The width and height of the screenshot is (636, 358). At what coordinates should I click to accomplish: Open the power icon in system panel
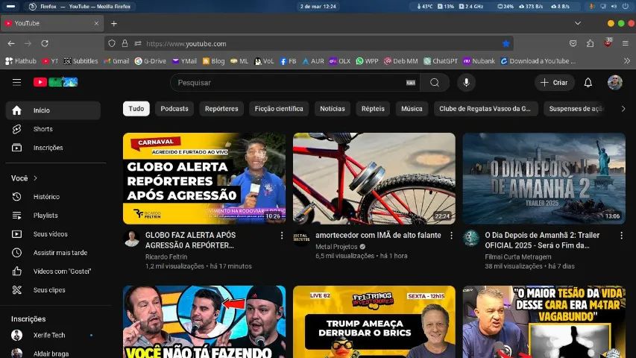625,7
